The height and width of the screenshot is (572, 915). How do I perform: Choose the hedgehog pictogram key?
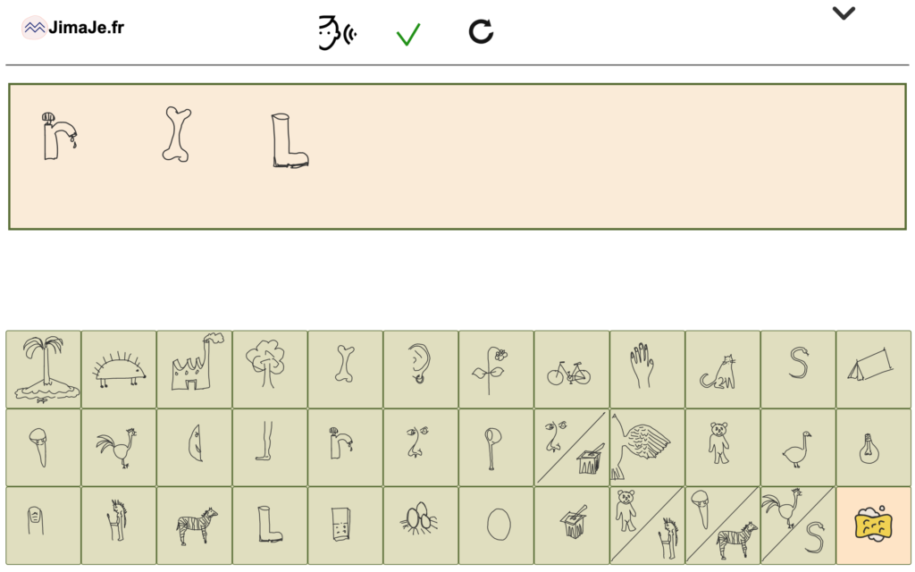[x=119, y=369]
